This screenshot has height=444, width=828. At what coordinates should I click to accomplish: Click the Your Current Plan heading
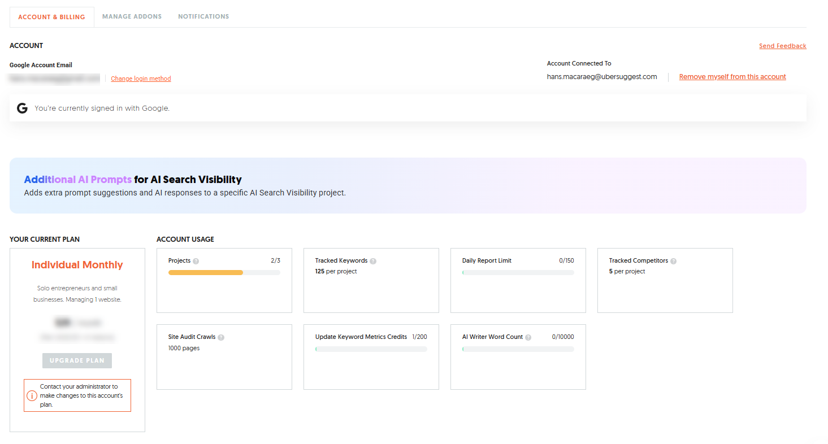45,239
